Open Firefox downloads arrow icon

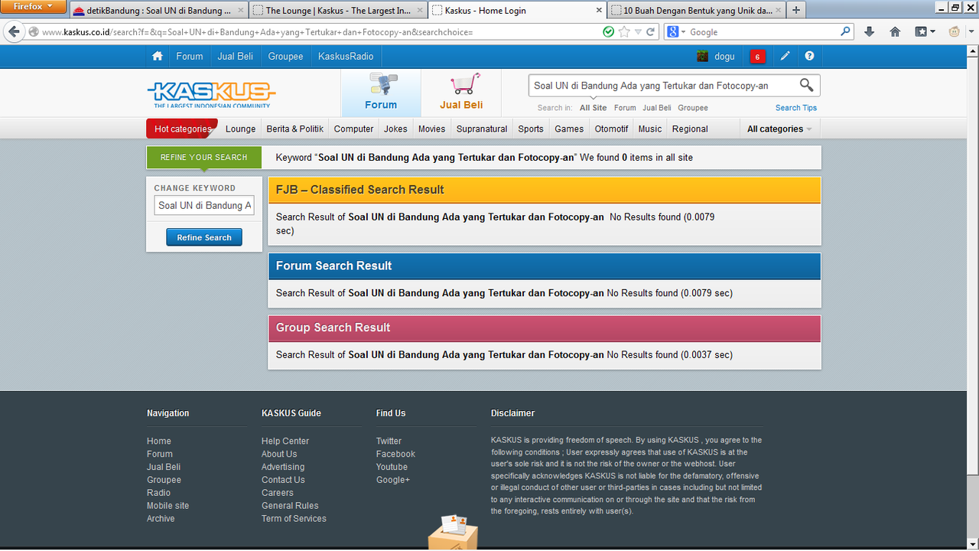[869, 31]
